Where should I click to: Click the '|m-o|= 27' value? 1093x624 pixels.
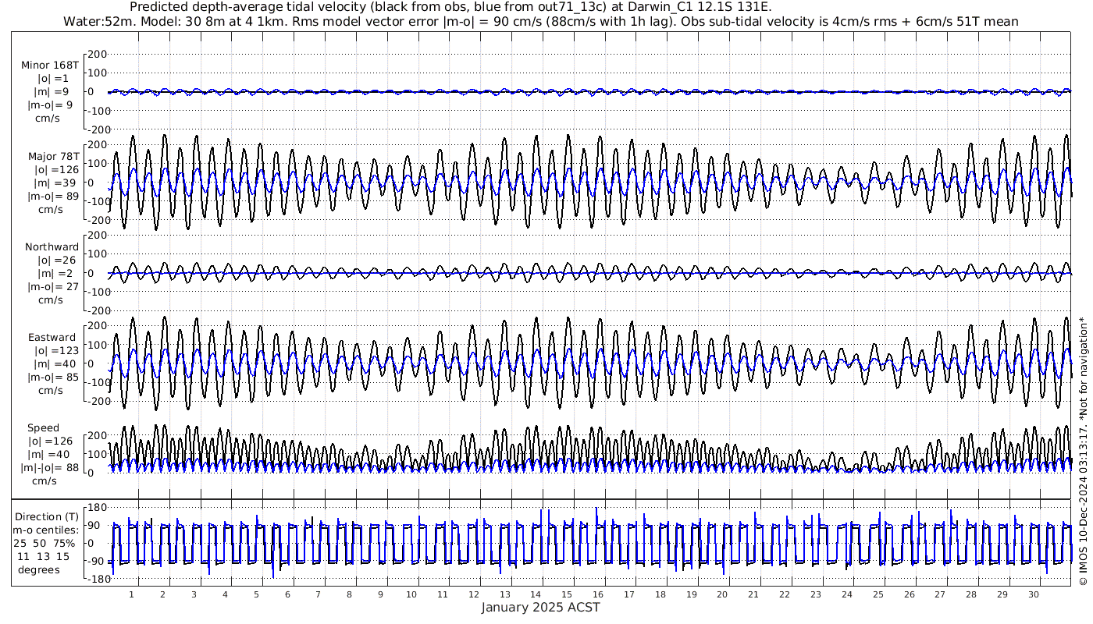click(x=53, y=286)
